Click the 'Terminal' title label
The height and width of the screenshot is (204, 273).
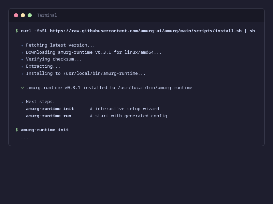47,15
